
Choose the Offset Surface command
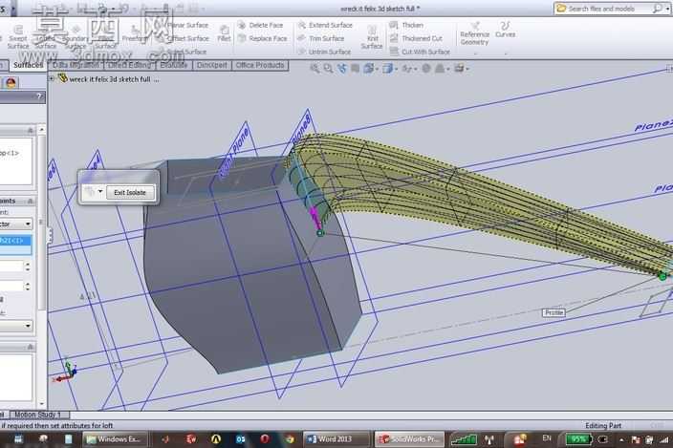click(x=184, y=38)
